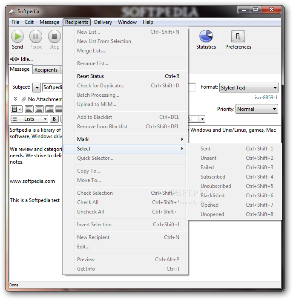Click Check All menu entry
This screenshot has height=300, width=293.
pos(125,202)
